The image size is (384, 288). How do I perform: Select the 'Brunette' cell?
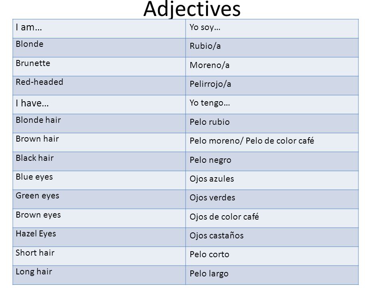99,67
